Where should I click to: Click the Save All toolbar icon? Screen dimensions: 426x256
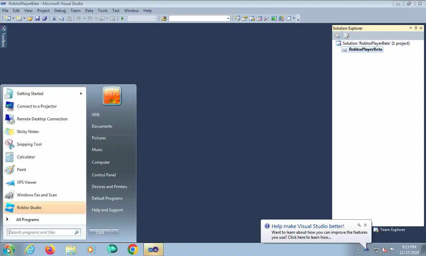click(x=45, y=19)
